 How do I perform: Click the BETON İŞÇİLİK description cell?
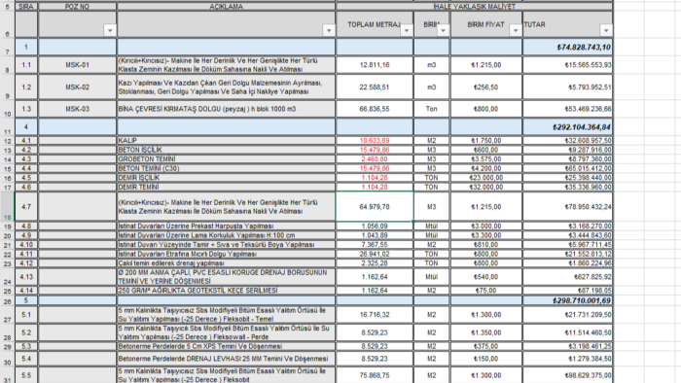[x=226, y=150]
